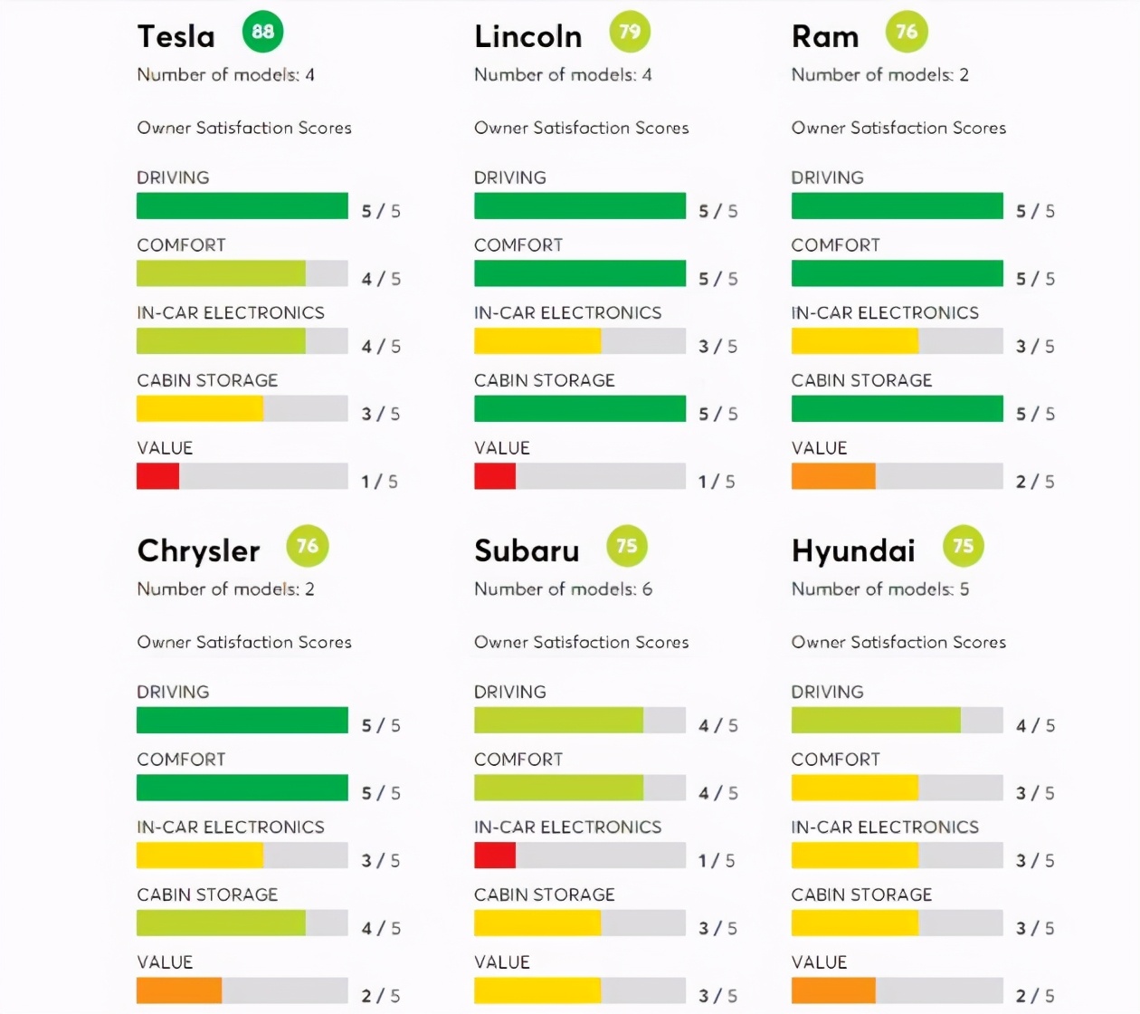Click Tesla's green Driving score bar
Image resolution: width=1140 pixels, height=1014 pixels.
pyautogui.click(x=242, y=206)
